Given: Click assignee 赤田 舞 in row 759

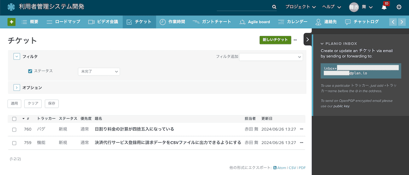Looking at the screenshot, I should 252,143.
